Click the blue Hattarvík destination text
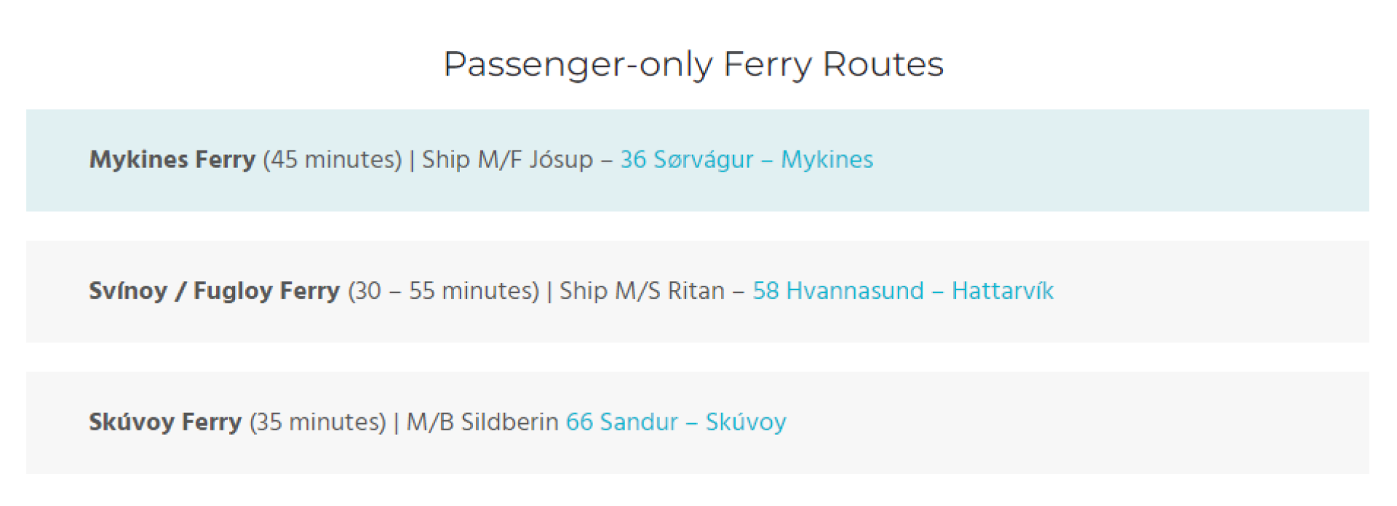Viewport: 1397px width, 506px height. tap(1003, 291)
